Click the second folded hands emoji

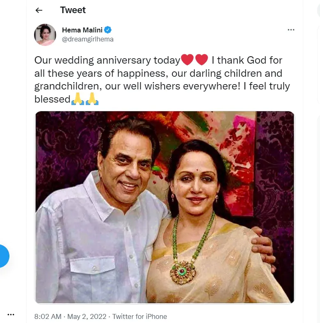pyautogui.click(x=92, y=99)
